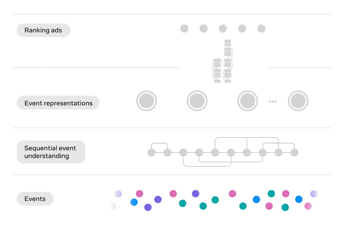The height and width of the screenshot is (229, 344).
Task: Click the ellipsis between event representation circles
Action: click(273, 101)
